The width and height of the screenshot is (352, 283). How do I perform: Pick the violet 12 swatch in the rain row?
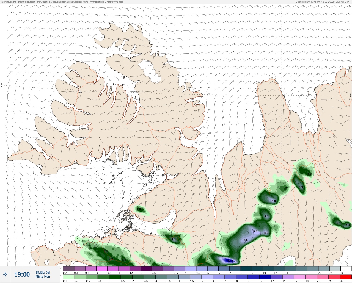coord(276,277)
